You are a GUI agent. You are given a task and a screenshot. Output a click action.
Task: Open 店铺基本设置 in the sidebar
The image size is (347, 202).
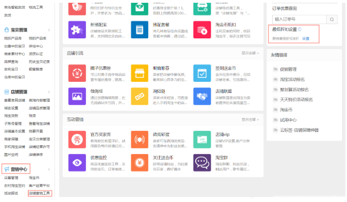(15, 131)
